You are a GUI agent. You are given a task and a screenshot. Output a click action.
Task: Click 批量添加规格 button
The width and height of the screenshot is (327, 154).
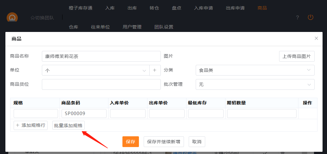click(68, 125)
